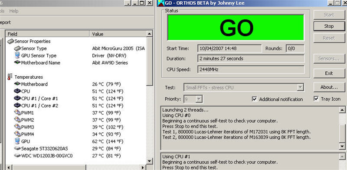
Task: Select the PWM4 34 °C reading
Action: [x=106, y=134]
